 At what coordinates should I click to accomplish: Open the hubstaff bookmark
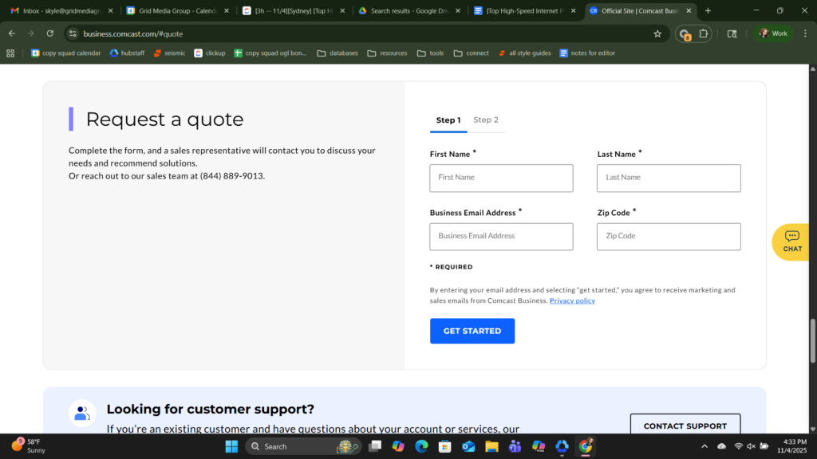click(127, 53)
